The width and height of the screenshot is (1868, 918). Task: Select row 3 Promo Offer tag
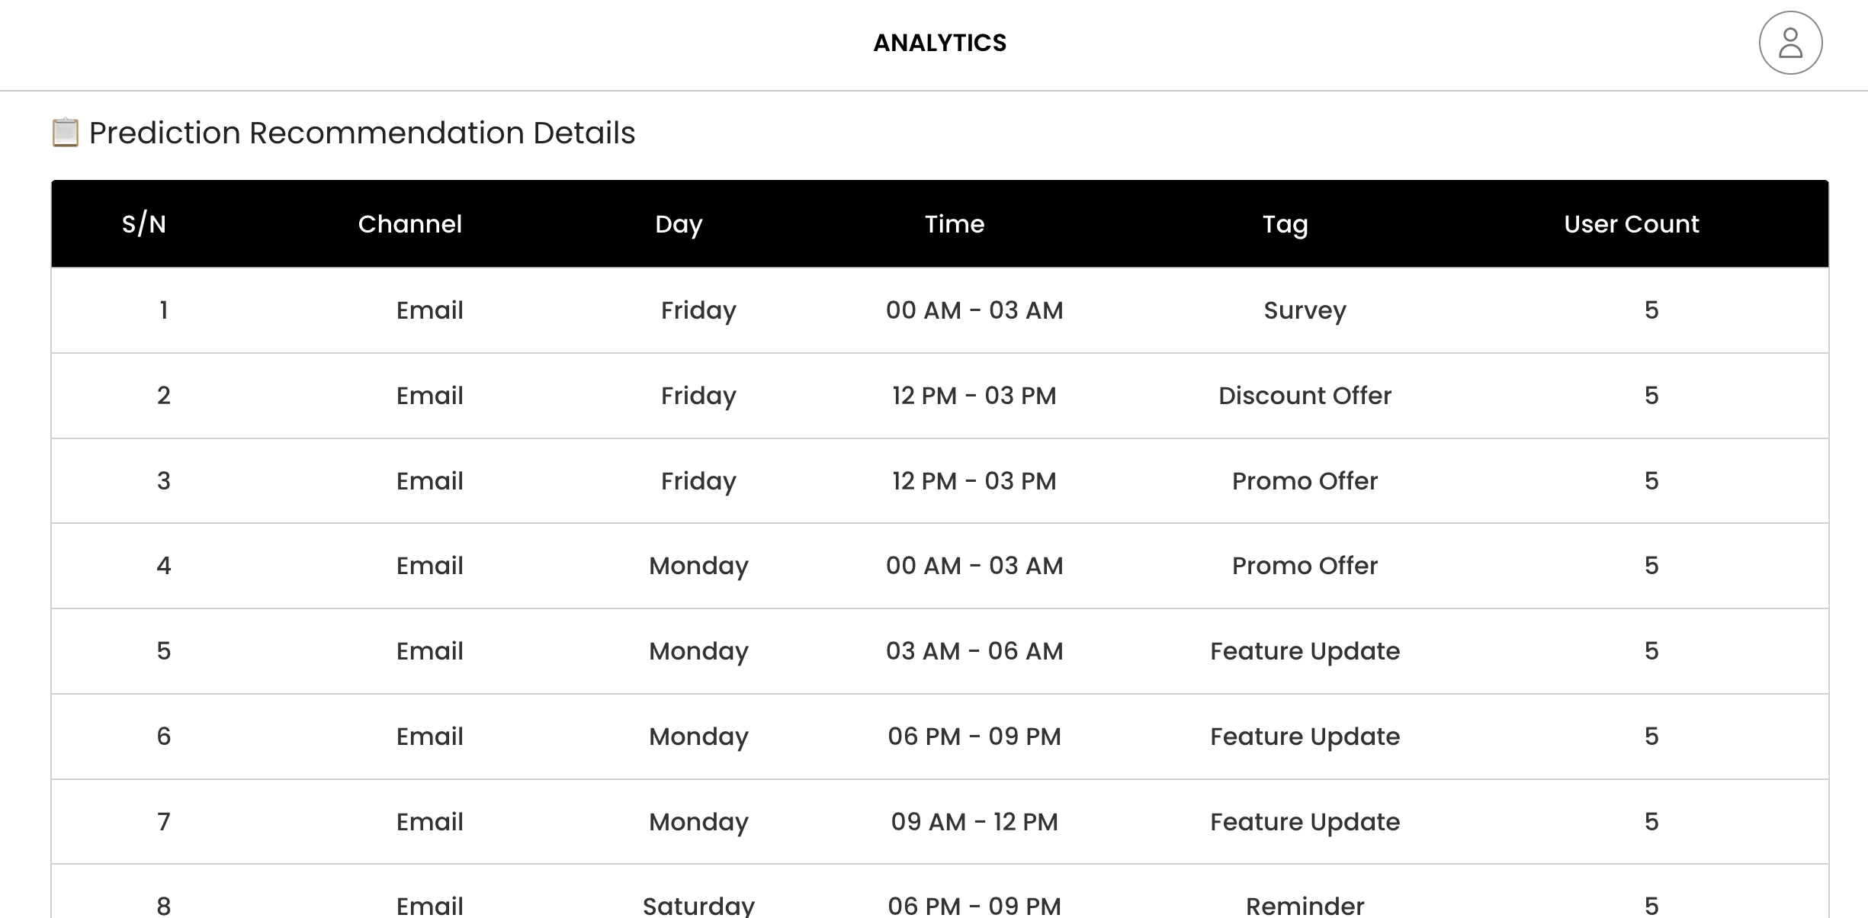(1305, 481)
